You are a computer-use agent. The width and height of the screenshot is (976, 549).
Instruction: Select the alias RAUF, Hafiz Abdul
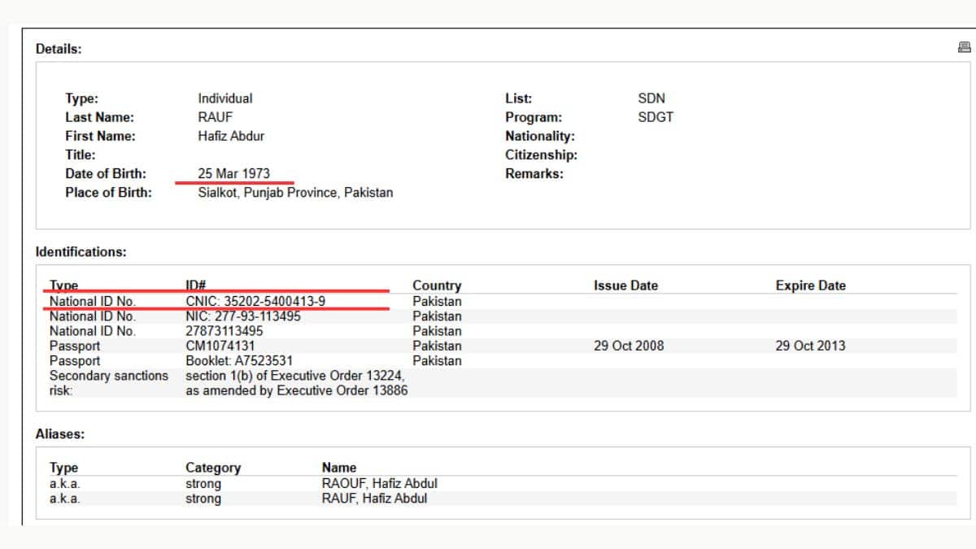point(375,498)
